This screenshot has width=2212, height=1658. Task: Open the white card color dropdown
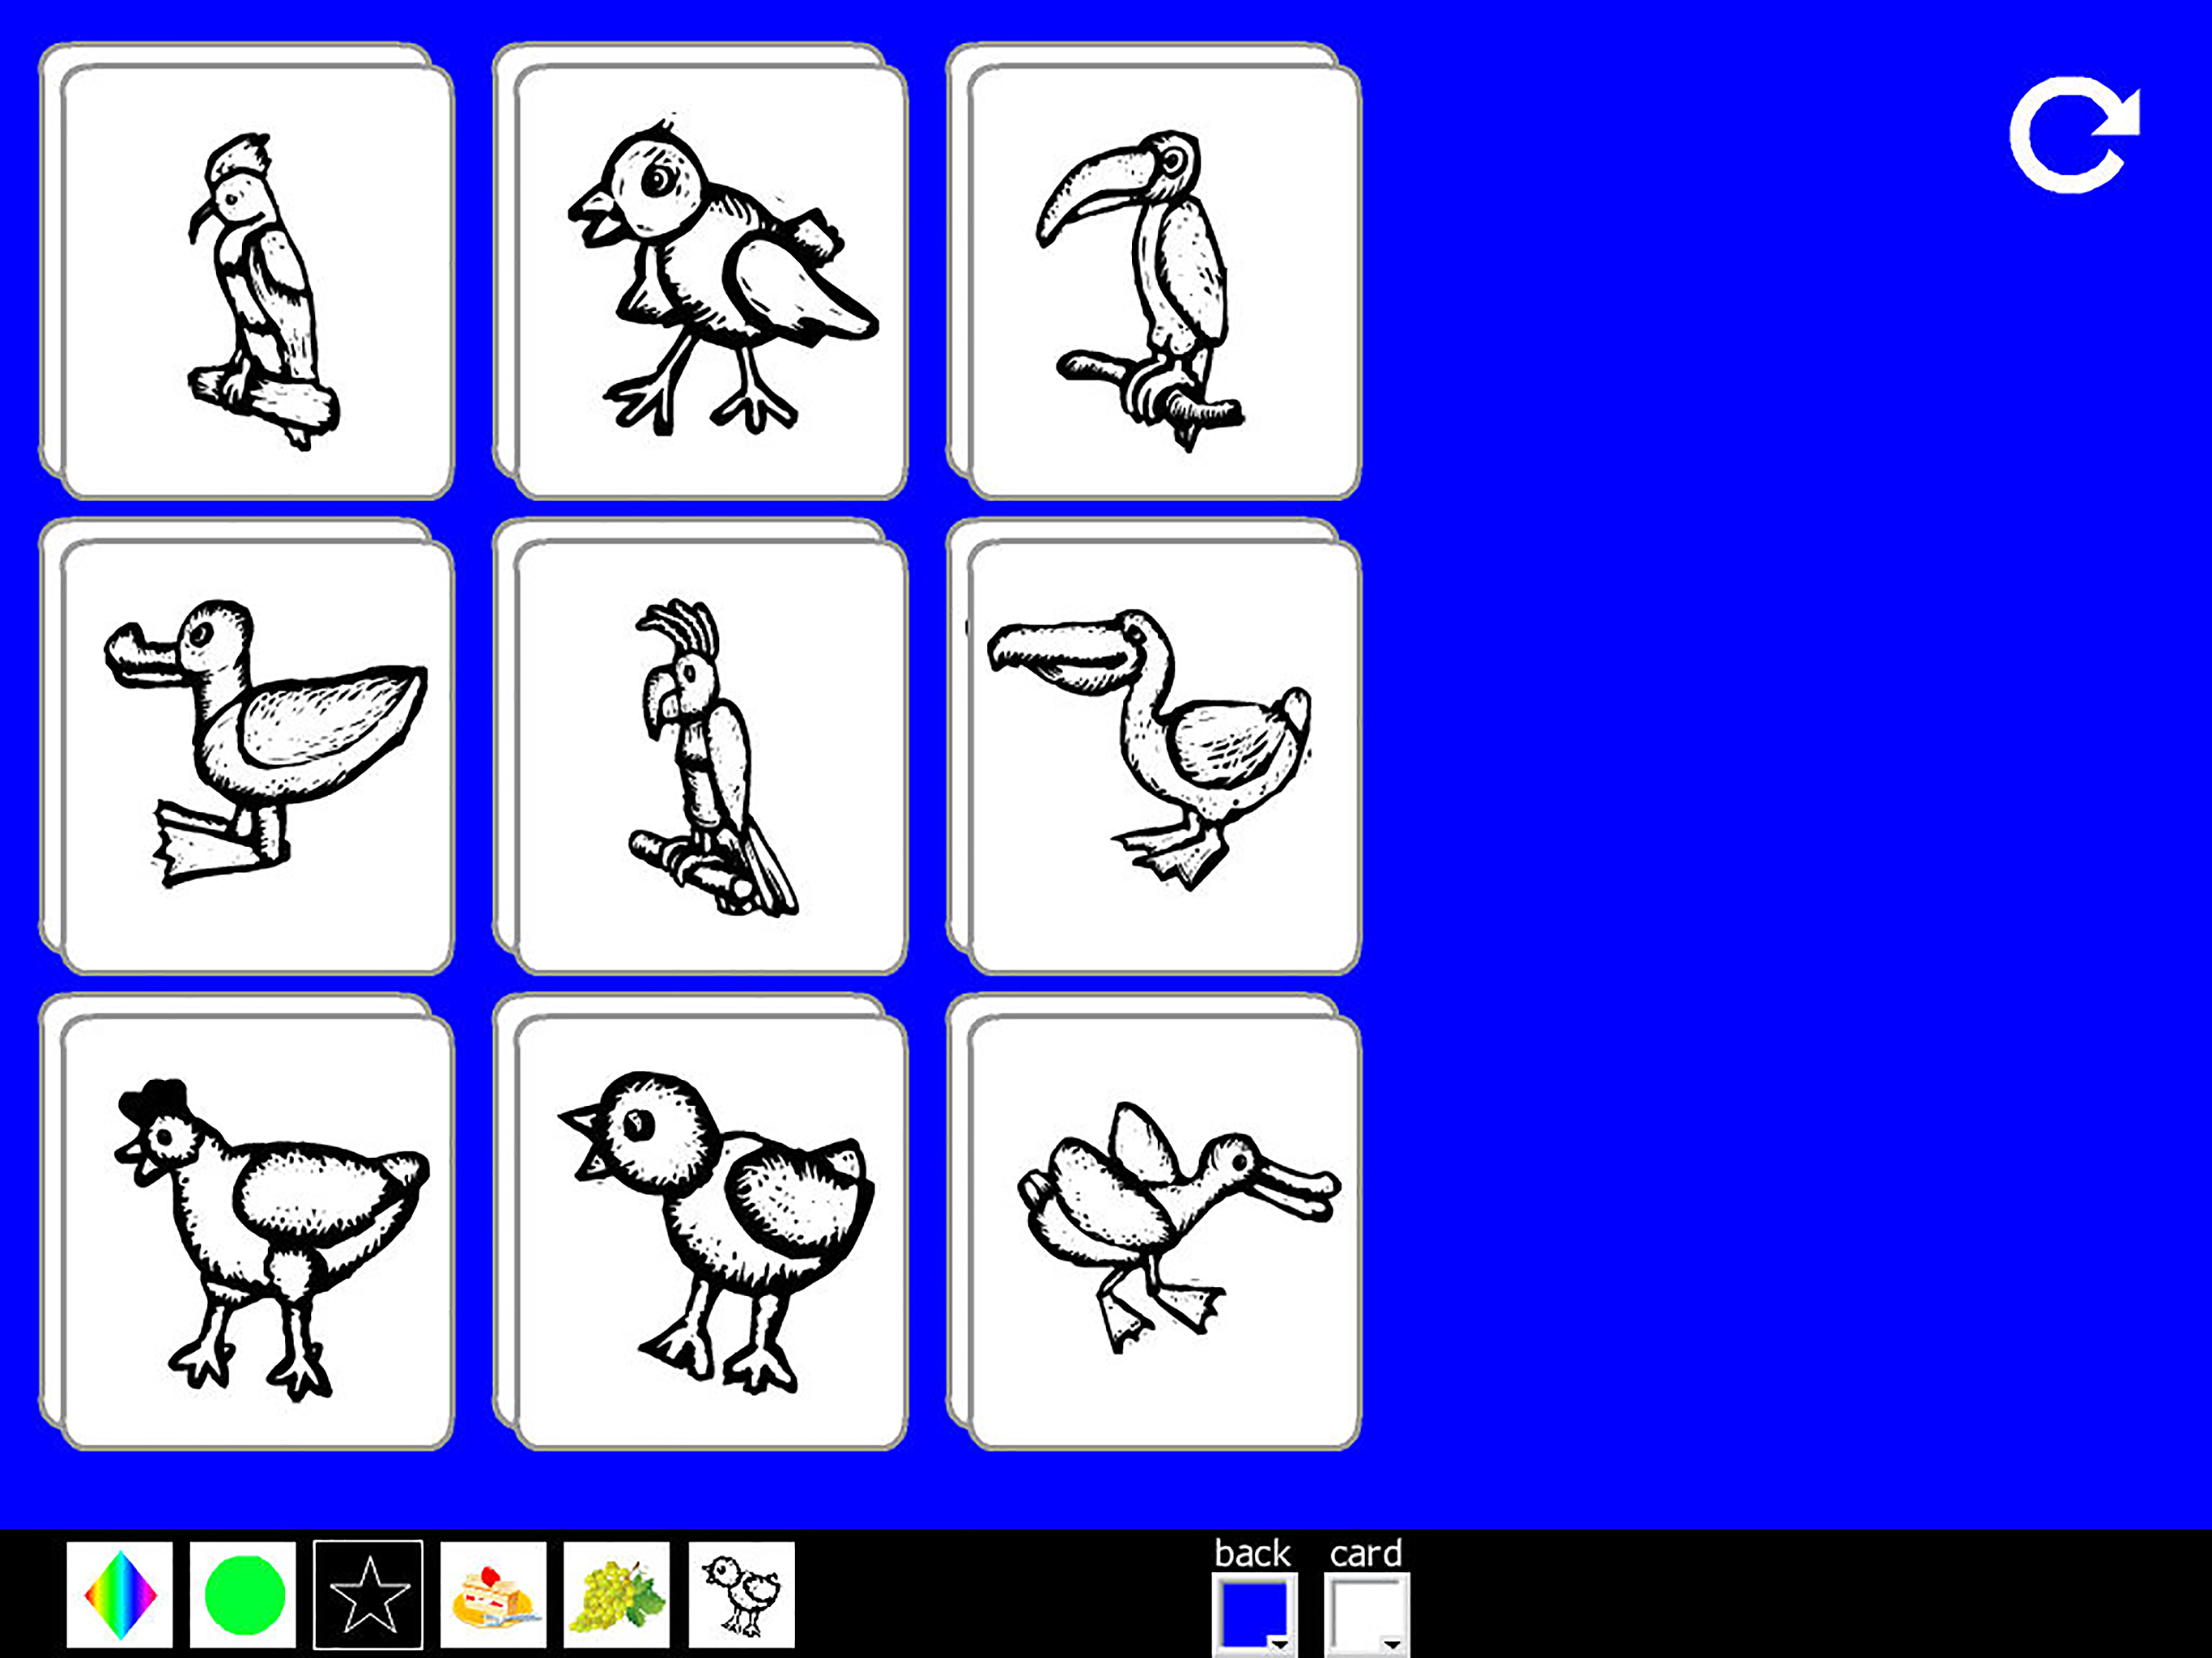pos(1366,1614)
